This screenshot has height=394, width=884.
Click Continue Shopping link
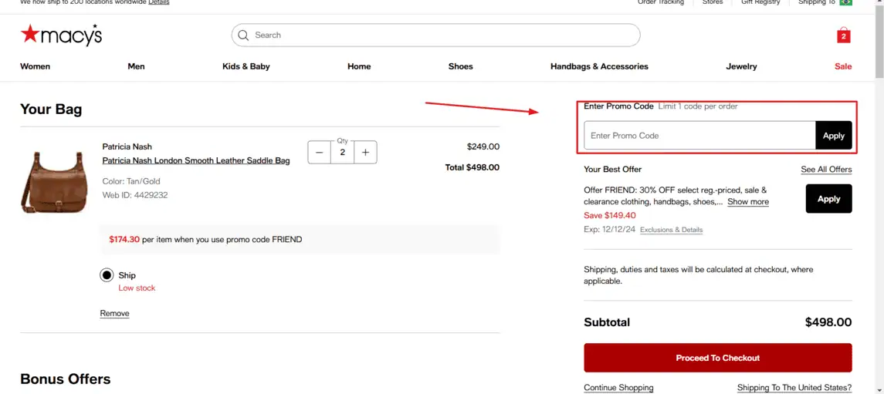coord(618,387)
